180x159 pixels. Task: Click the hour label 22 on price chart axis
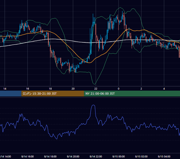point(96,89)
